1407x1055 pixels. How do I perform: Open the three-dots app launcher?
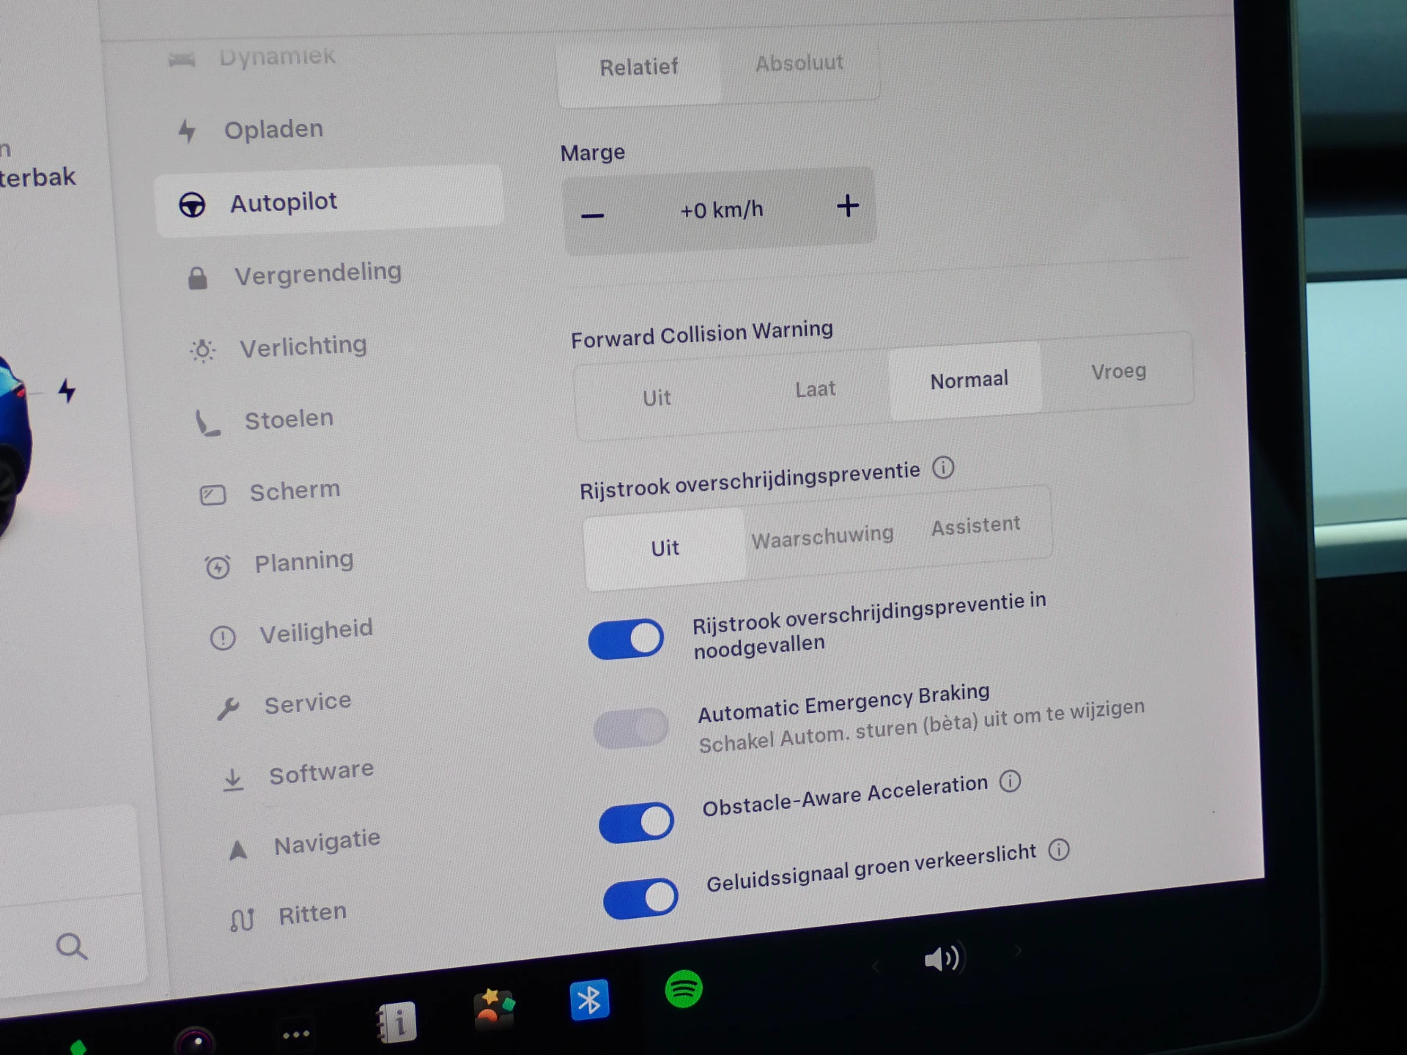point(296,1034)
